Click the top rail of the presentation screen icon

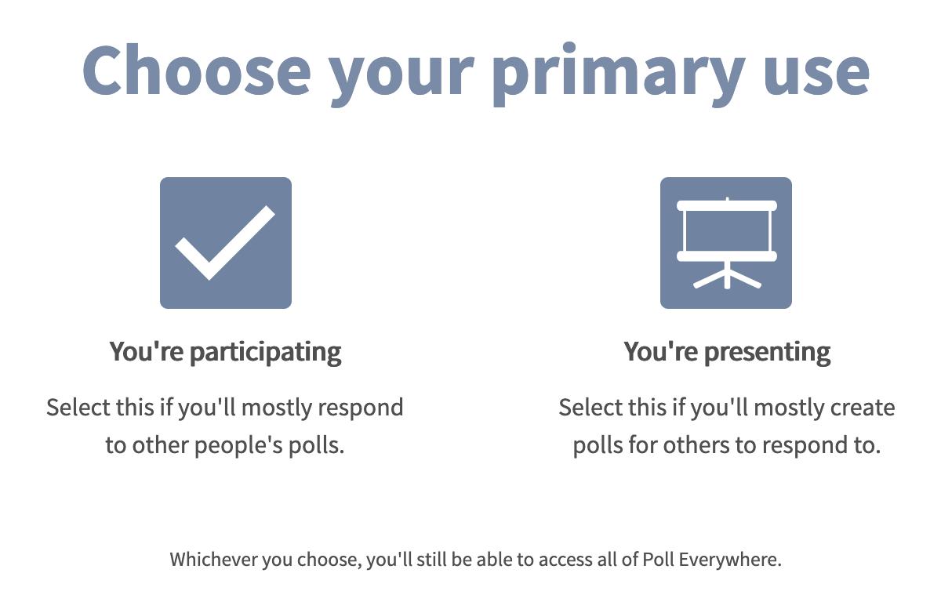[727, 205]
